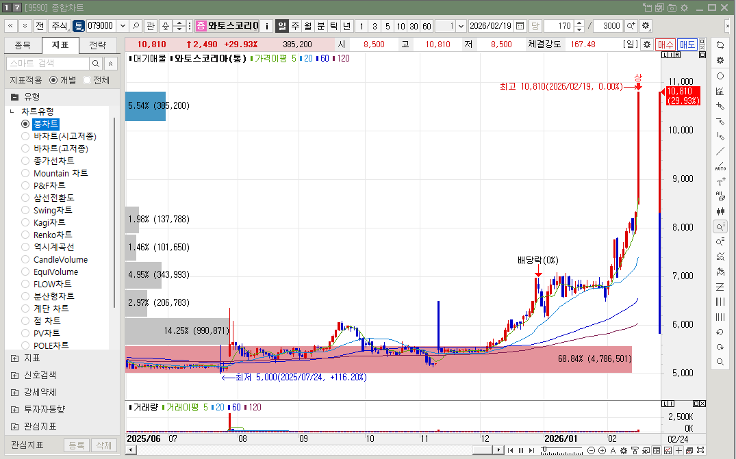Open the top toolbar chart settings gear
Image resolution: width=736 pixels, height=459 pixels.
pyautogui.click(x=646, y=26)
